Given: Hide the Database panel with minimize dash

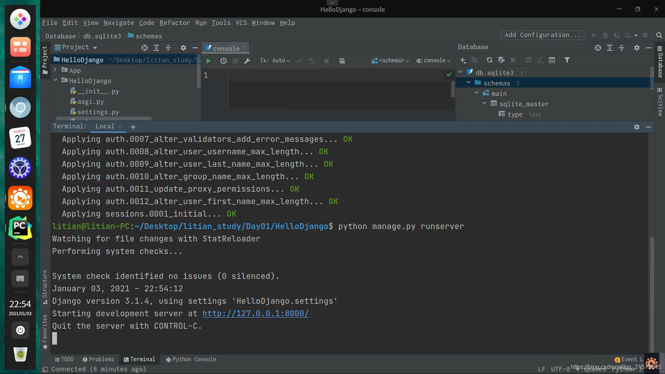Looking at the screenshot, I should [x=648, y=47].
